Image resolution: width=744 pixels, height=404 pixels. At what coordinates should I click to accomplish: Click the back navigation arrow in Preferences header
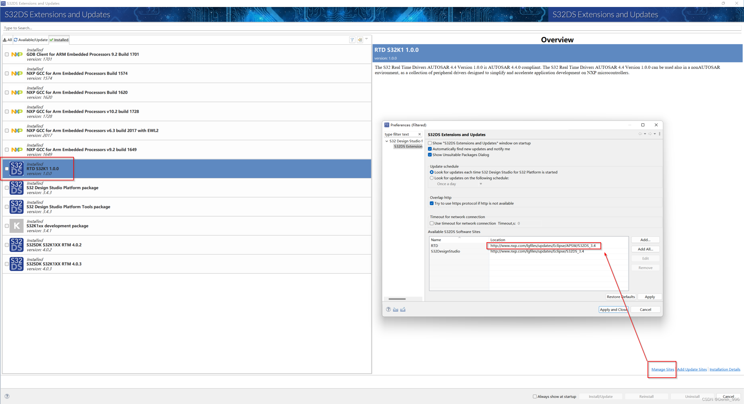[x=640, y=134]
